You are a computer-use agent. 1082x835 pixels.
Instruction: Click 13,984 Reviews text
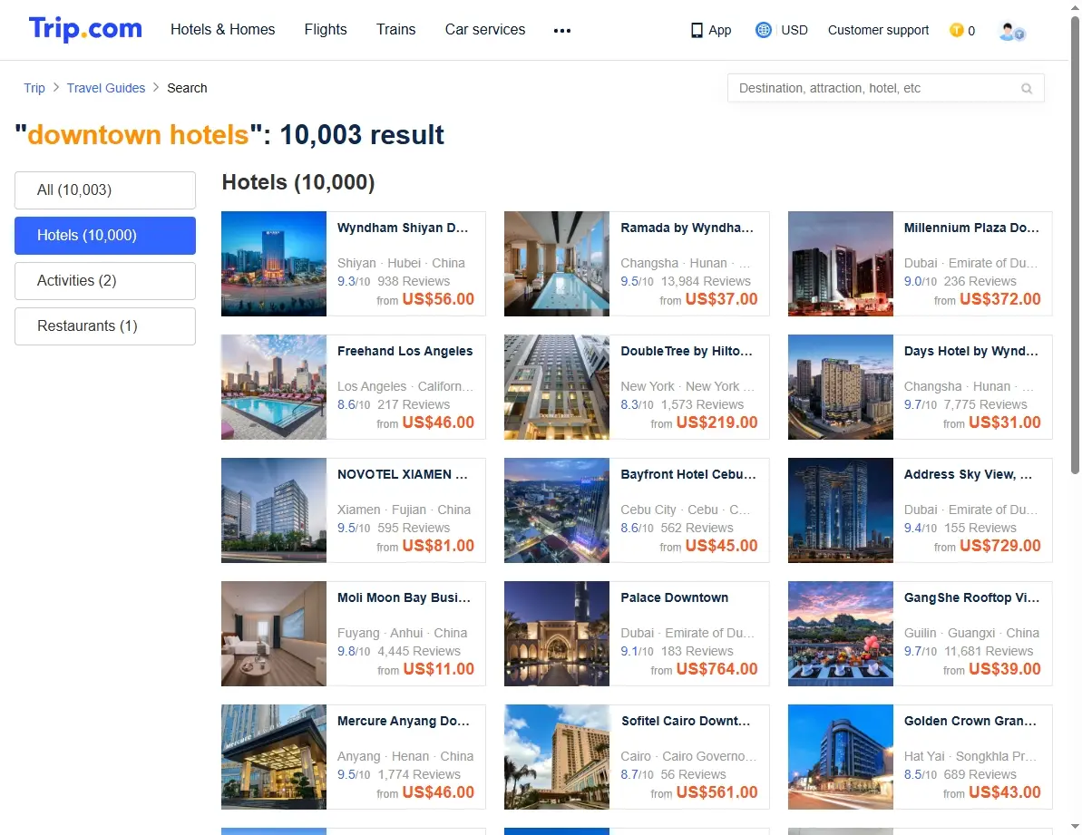click(706, 281)
